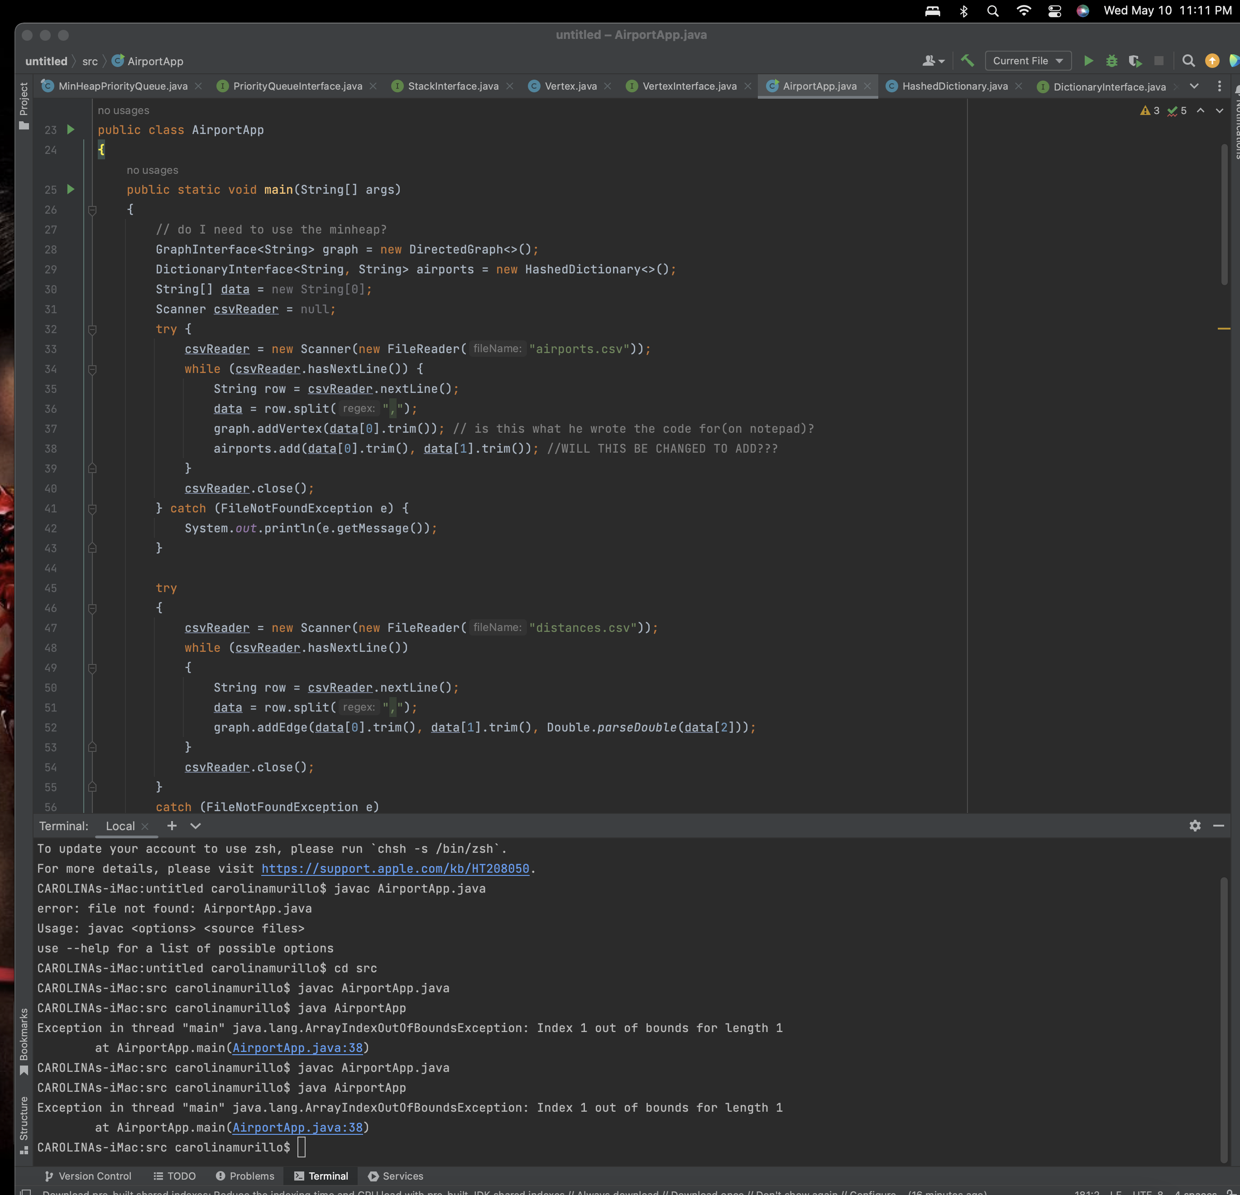Collapse main method fold on line 26
The height and width of the screenshot is (1195, 1240).
(x=92, y=210)
